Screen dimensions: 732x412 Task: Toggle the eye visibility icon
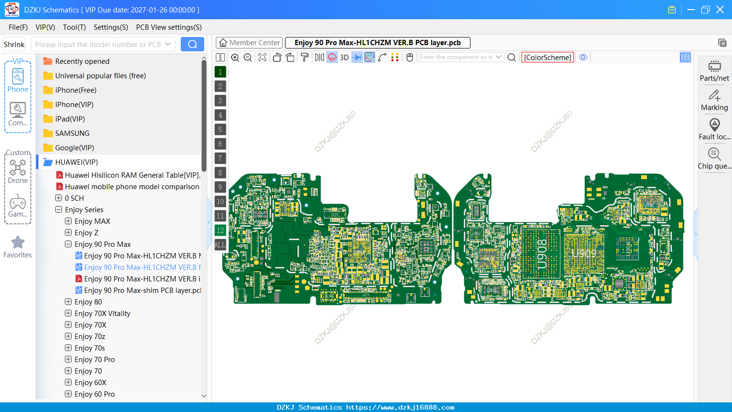pyautogui.click(x=583, y=57)
